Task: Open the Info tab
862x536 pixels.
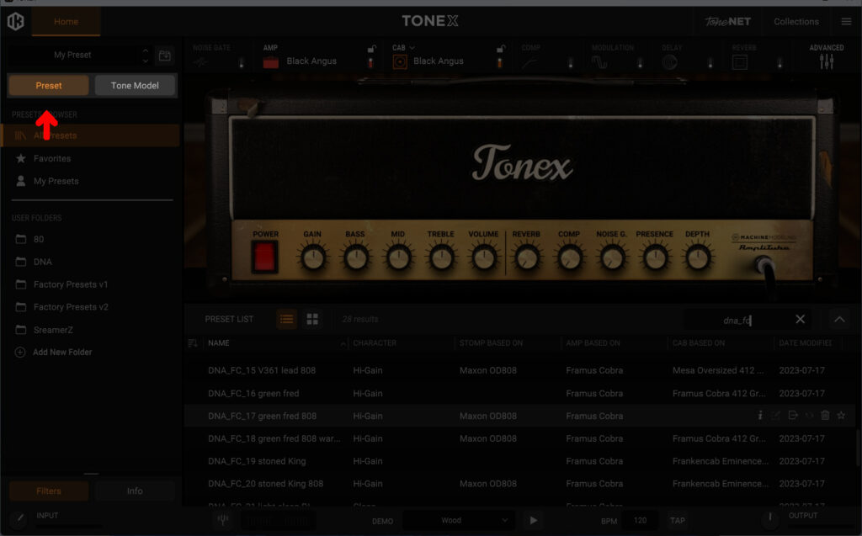Action: pos(135,491)
